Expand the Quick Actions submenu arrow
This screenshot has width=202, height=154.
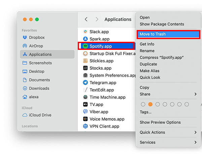point(195,132)
